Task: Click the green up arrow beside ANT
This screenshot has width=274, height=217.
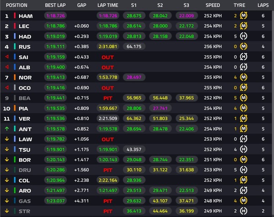Action: point(6,129)
